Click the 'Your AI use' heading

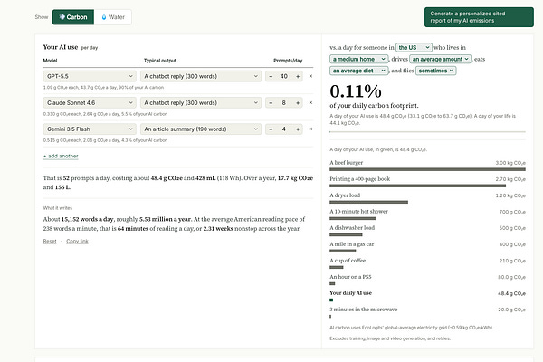click(x=61, y=47)
